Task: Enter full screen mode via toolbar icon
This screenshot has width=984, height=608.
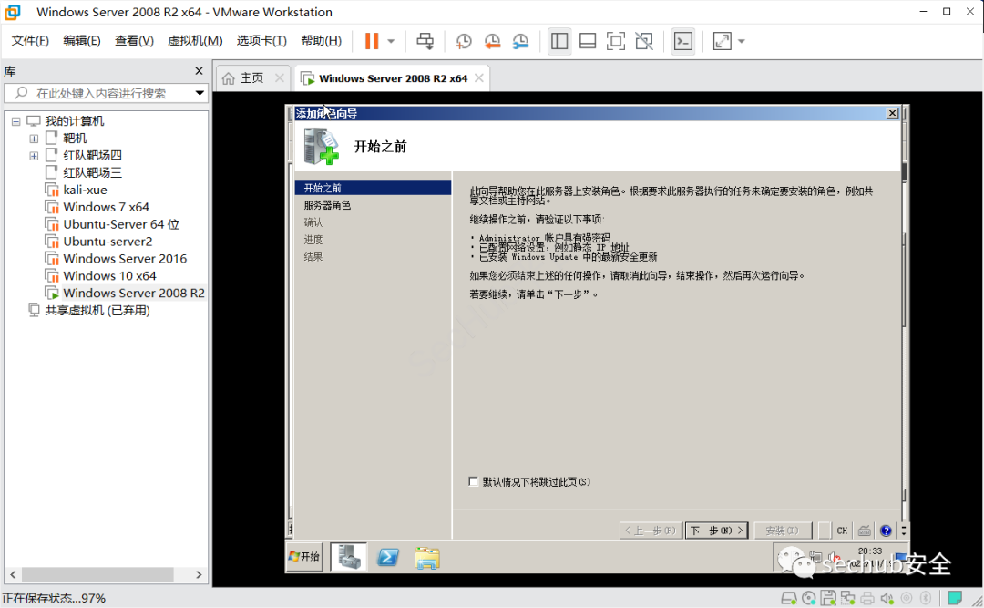Action: [x=616, y=41]
